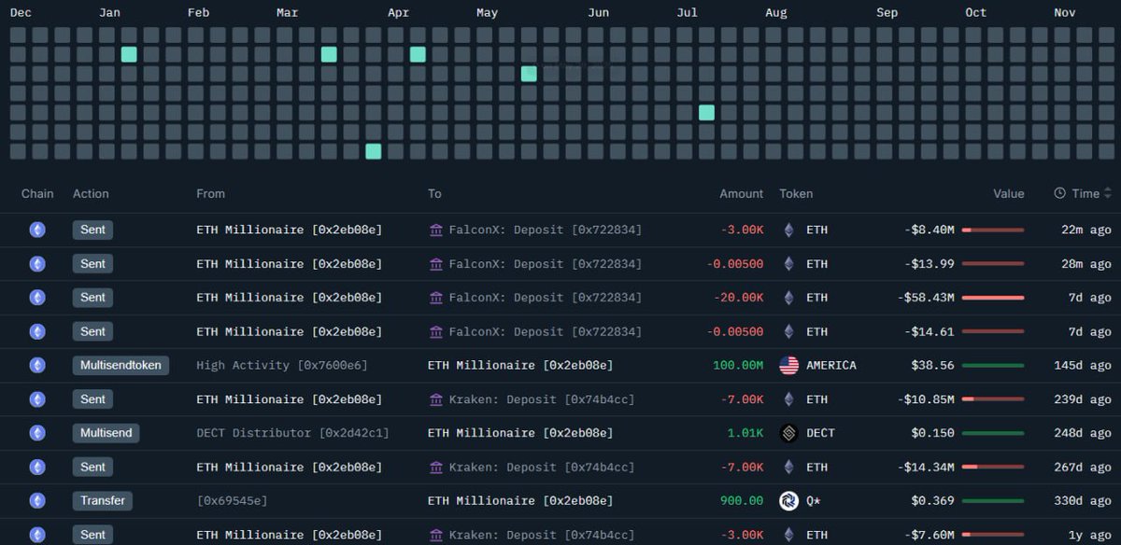Click the Ethereum chain icon on the Multisend row
Viewport: 1121px width, 545px height.
point(37,433)
